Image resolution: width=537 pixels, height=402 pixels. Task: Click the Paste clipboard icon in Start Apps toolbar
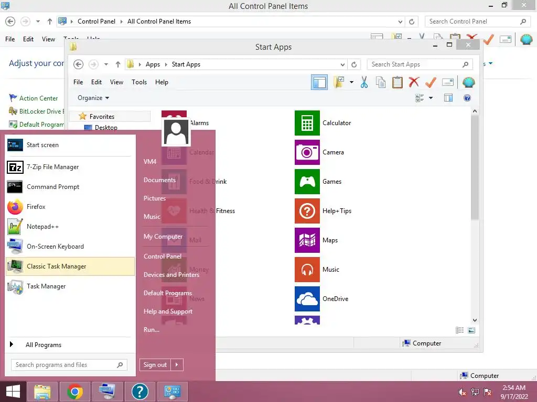(x=398, y=82)
